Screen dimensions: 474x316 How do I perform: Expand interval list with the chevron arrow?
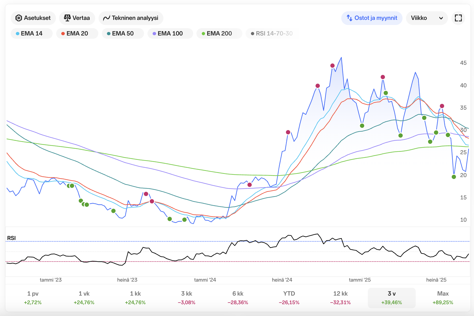coord(441,18)
